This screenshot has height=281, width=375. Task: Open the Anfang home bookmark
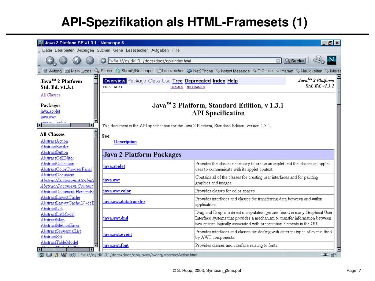(x=52, y=71)
